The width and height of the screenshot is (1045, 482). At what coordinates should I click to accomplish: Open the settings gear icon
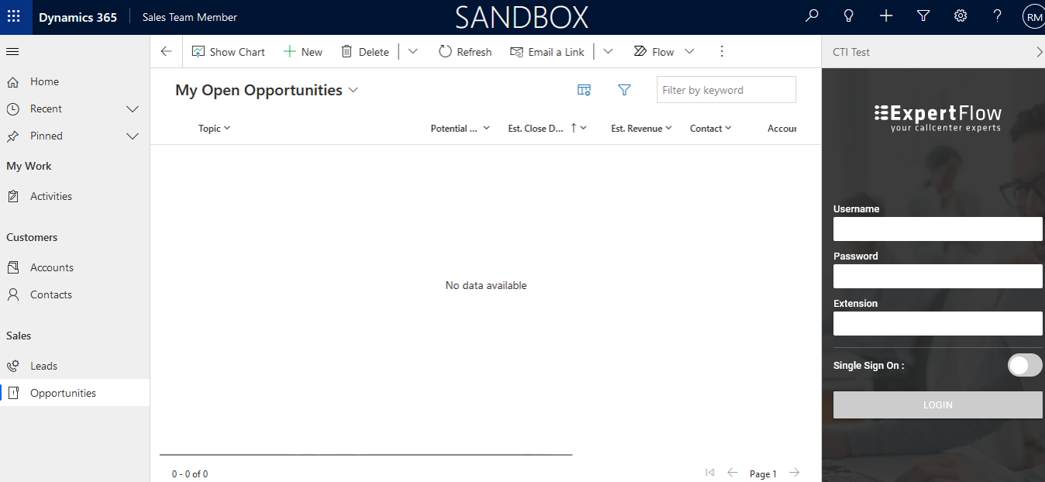pos(961,16)
